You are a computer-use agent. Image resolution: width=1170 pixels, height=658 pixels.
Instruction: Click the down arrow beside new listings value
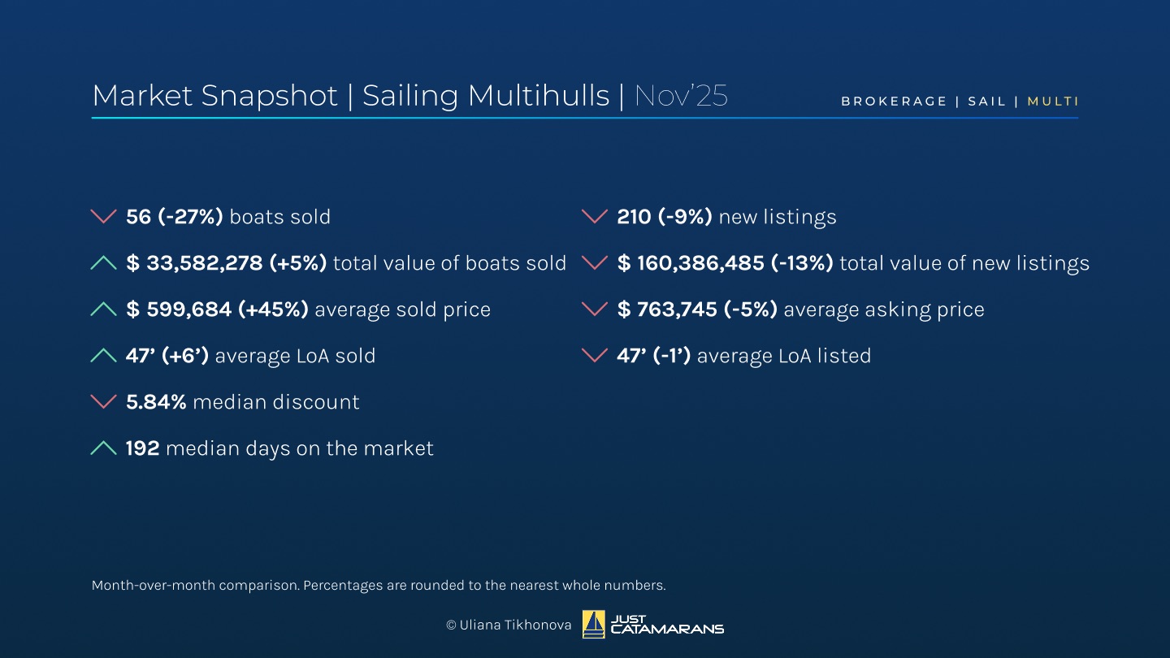595,263
